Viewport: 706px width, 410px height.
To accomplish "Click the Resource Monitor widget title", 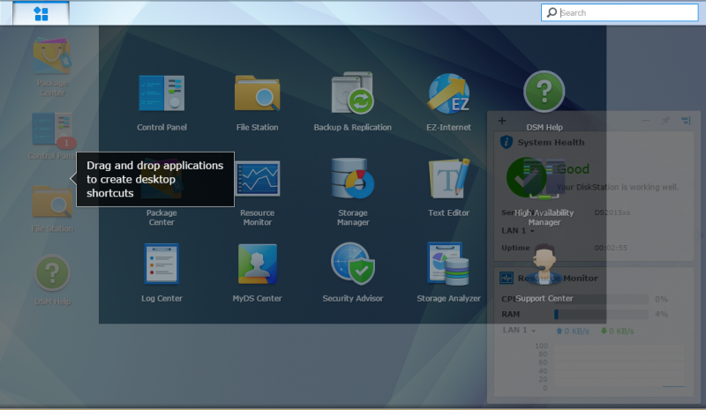I will [558, 278].
